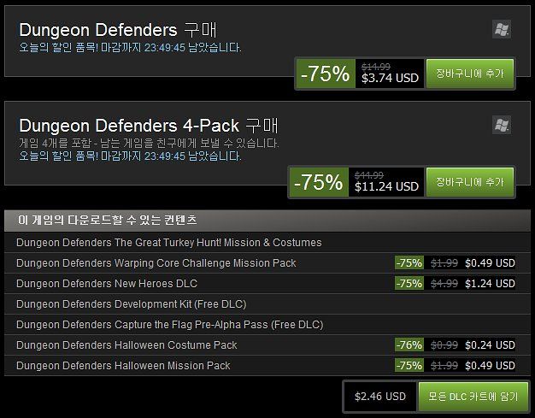
Task: Click the -75% badge for Dungeon Defenders
Action: pyautogui.click(x=326, y=74)
